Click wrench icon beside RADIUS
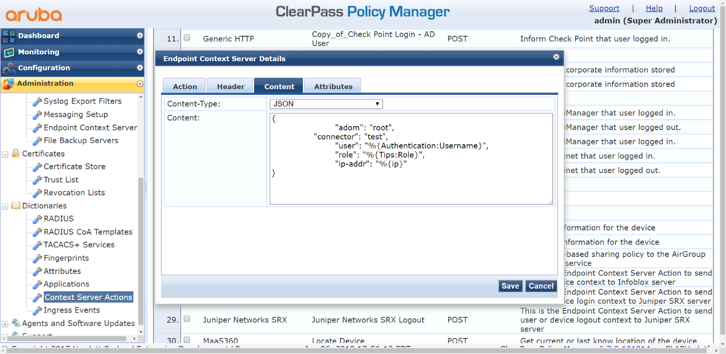 [37, 219]
